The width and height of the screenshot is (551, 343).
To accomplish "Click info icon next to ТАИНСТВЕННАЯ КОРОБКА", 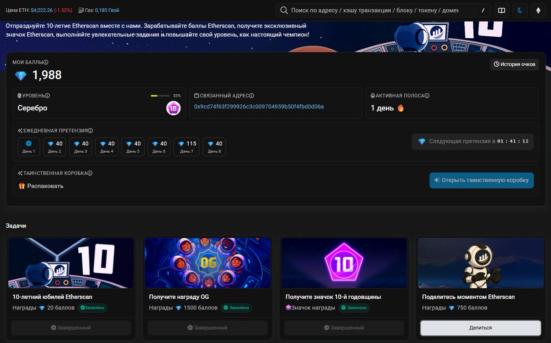I will (x=90, y=173).
